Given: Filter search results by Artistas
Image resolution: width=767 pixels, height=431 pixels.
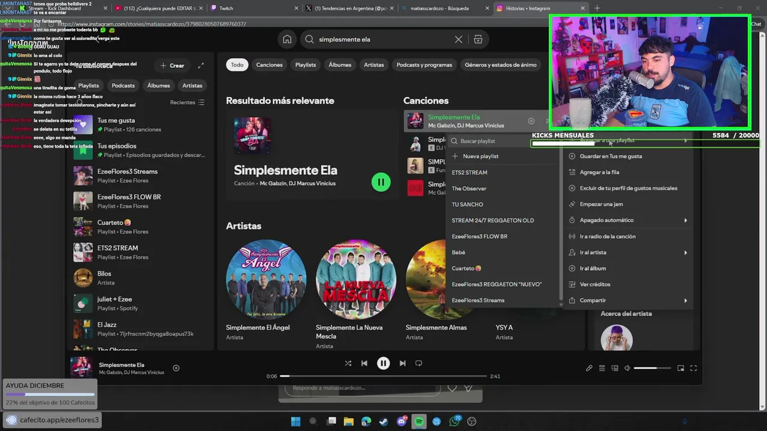Looking at the screenshot, I should click(x=374, y=65).
